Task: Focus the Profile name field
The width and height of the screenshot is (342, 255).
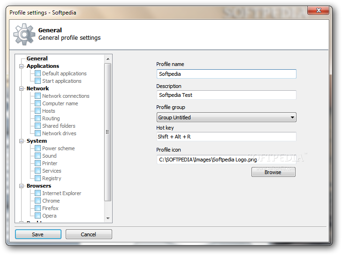Action: [x=226, y=74]
